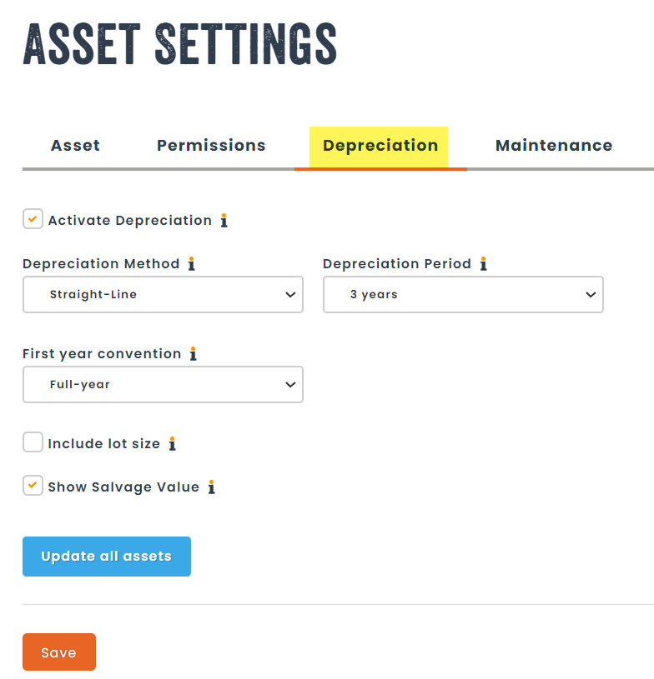Image resolution: width=654 pixels, height=679 pixels.
Task: Go to the Maintenance tab
Action: click(554, 146)
